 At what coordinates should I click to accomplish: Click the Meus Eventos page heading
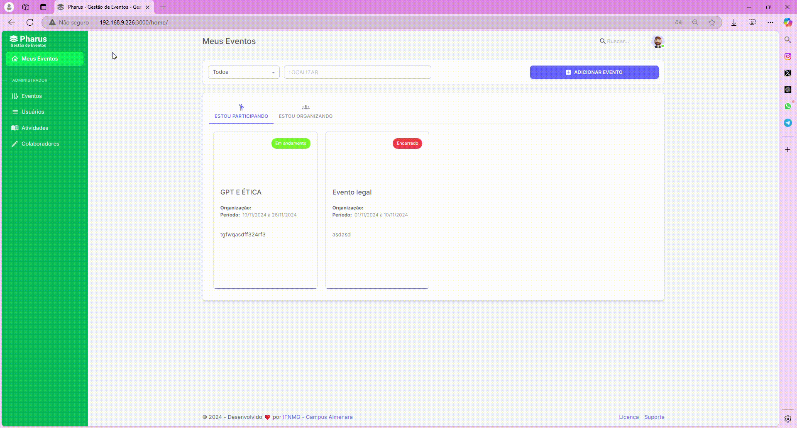point(229,41)
